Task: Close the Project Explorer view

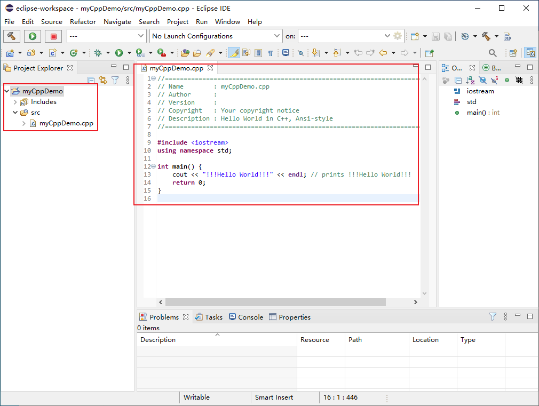Action: point(70,68)
